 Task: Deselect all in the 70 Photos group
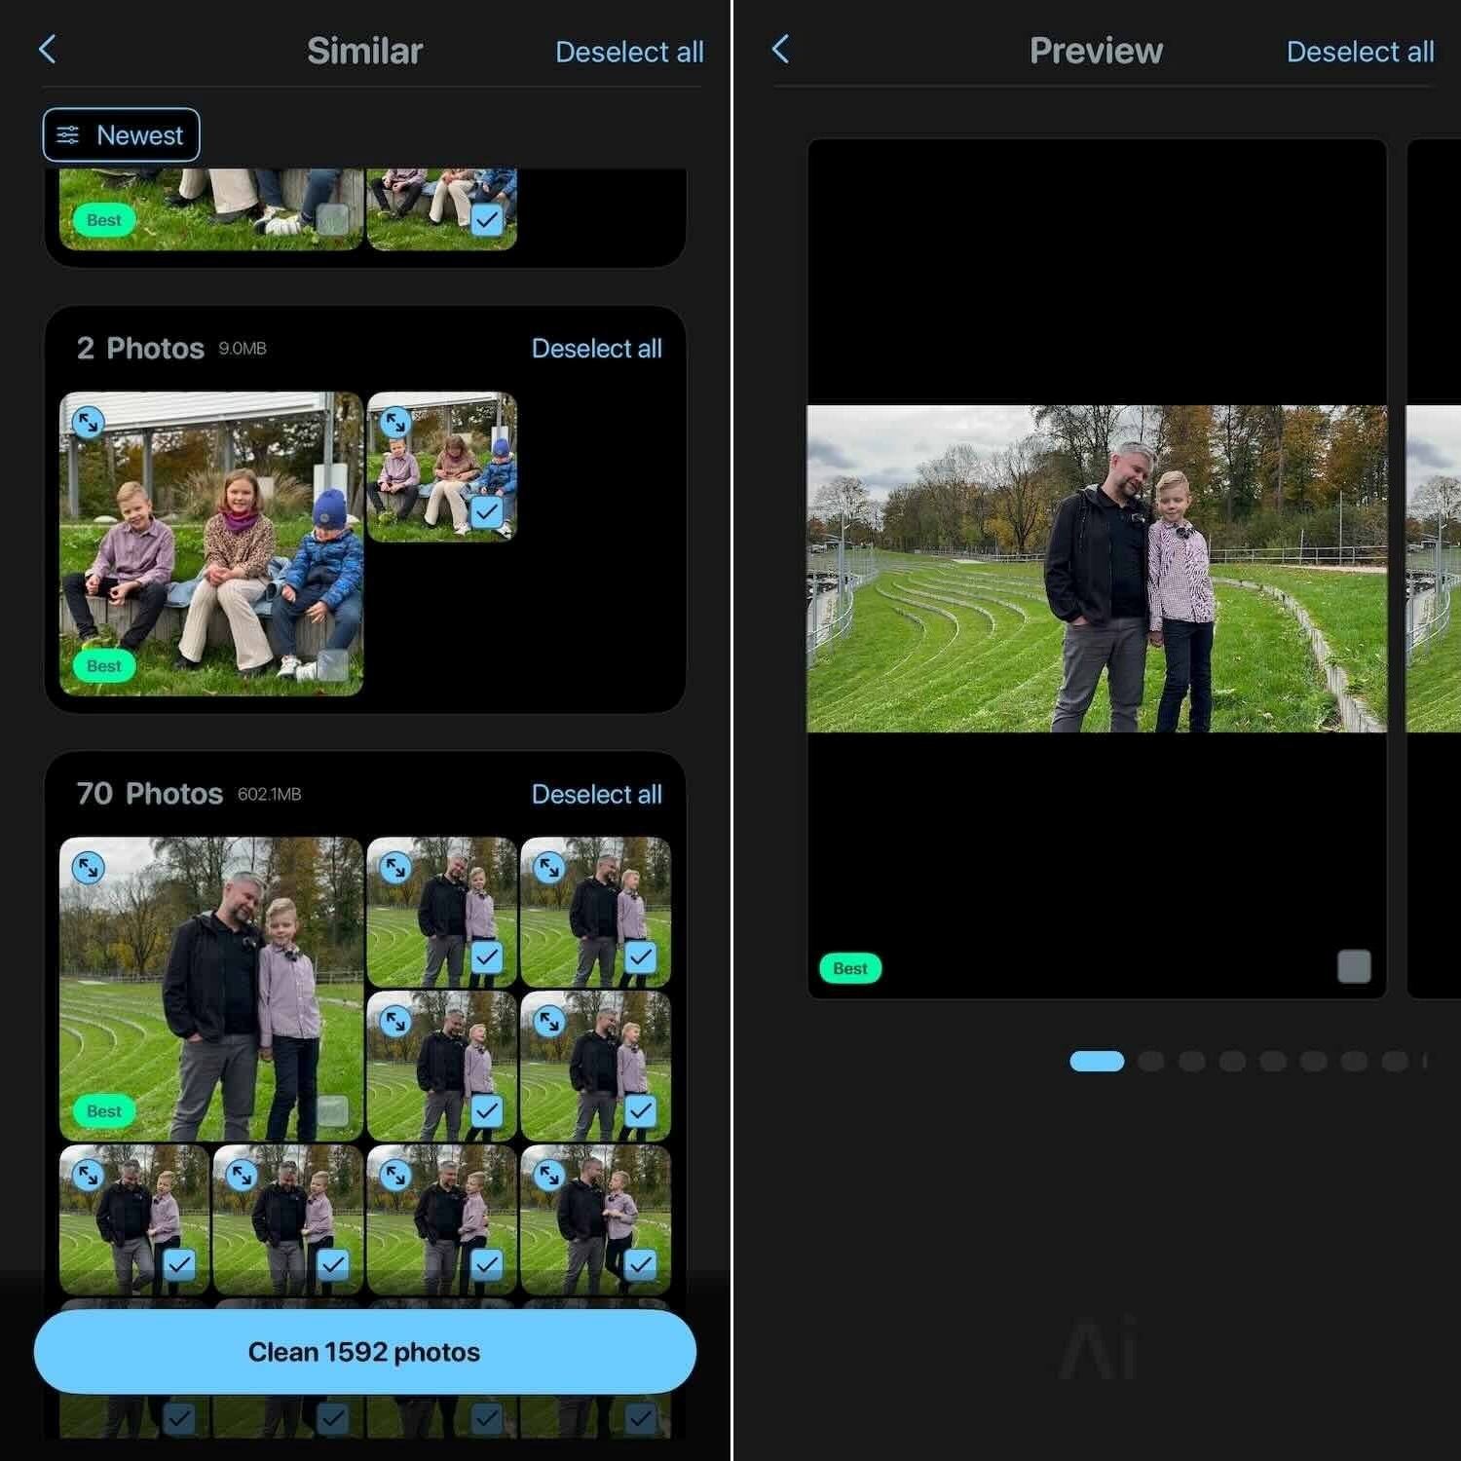(x=596, y=794)
